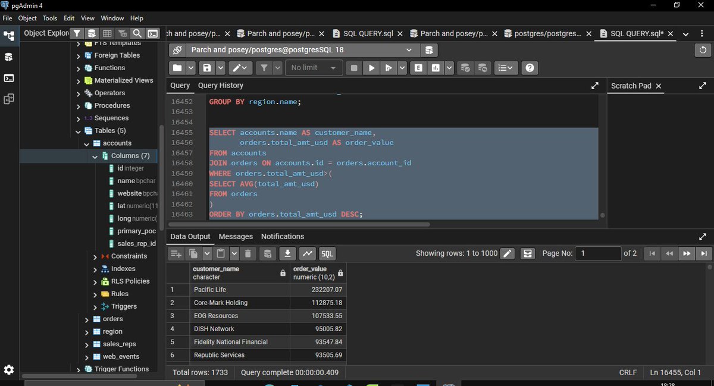This screenshot has height=386, width=714.
Task: Collapse the accounts table node
Action: point(87,143)
